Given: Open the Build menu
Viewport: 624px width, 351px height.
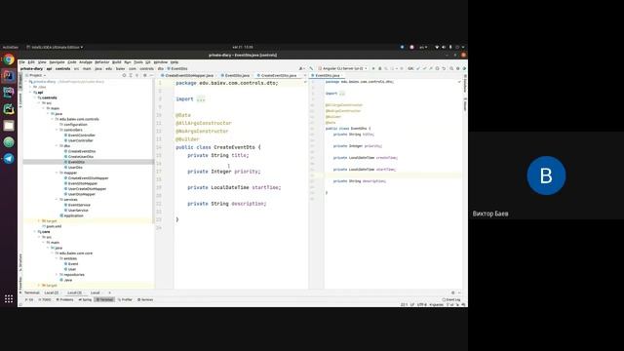Looking at the screenshot, I should point(117,62).
